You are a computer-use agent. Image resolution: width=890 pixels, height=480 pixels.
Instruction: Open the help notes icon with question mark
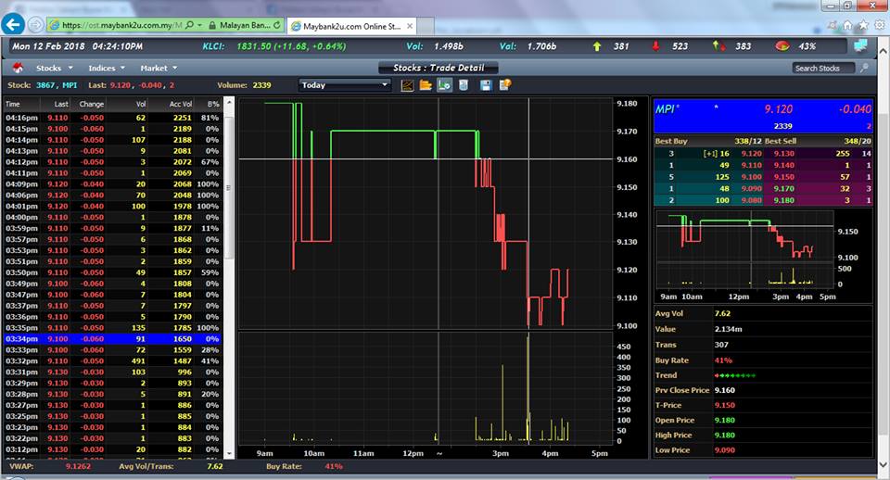click(x=505, y=85)
